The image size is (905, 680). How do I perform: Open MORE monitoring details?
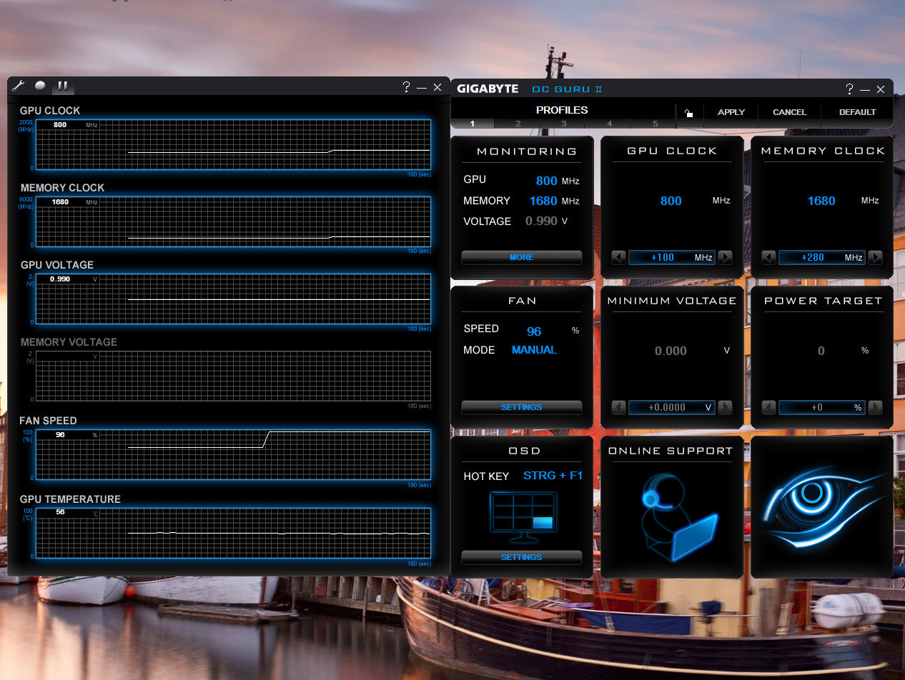pyautogui.click(x=522, y=257)
